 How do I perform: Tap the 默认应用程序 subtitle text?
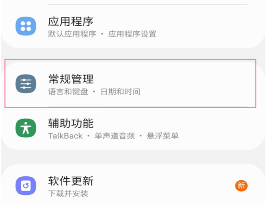pyautogui.click(x=72, y=34)
